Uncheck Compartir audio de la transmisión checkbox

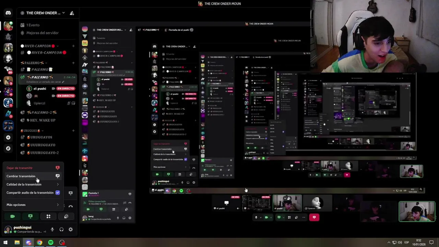57,192
